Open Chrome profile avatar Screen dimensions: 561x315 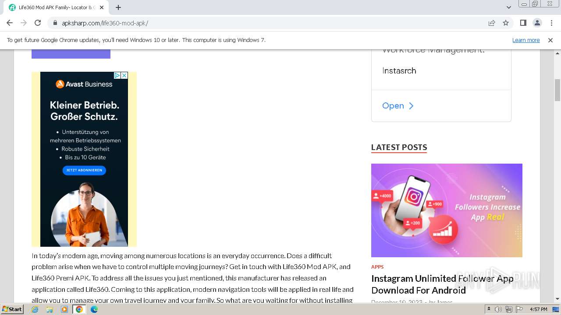pyautogui.click(x=537, y=23)
